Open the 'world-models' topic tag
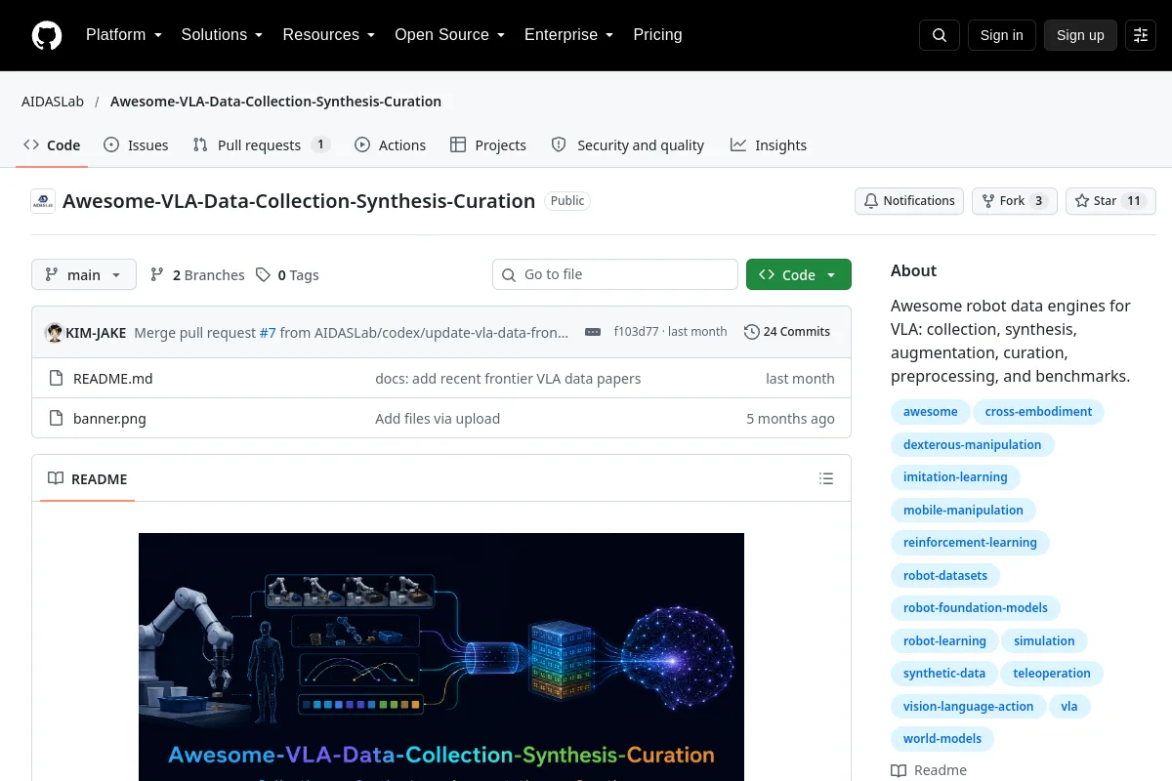The image size is (1172, 781). tap(942, 739)
